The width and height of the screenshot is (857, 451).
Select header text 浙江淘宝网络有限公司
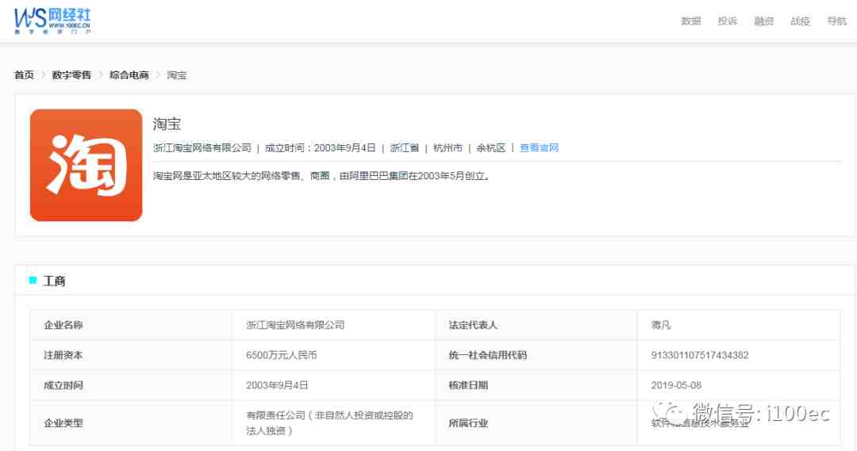(202, 148)
